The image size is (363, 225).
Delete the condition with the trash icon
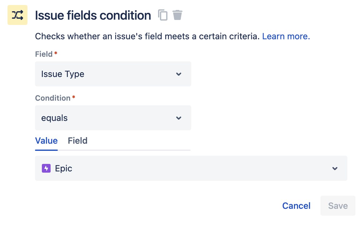click(x=177, y=15)
